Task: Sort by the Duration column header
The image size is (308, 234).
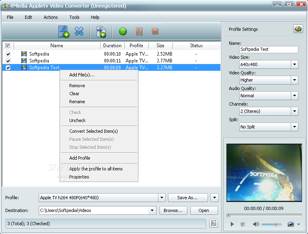Action: (112, 46)
